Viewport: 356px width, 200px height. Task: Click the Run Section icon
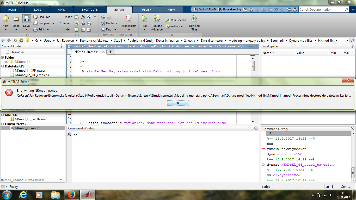[x=168, y=20]
